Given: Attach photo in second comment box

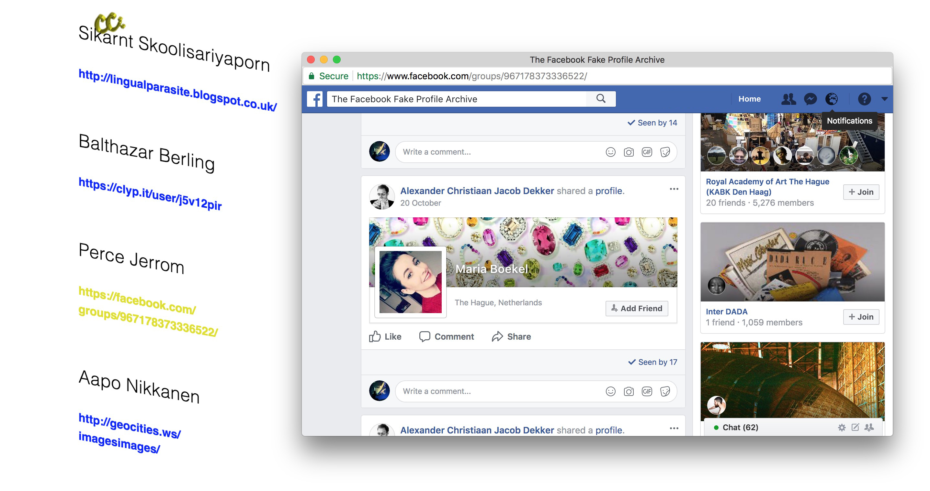Looking at the screenshot, I should coord(629,391).
